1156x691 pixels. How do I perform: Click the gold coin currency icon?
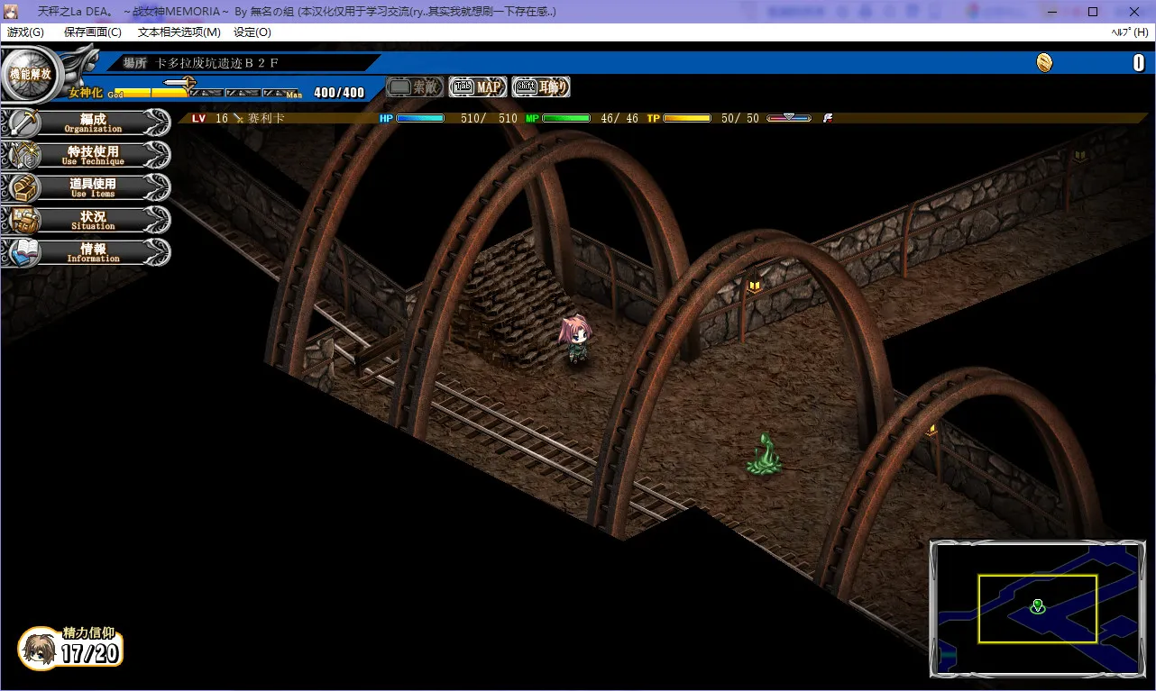point(1044,62)
